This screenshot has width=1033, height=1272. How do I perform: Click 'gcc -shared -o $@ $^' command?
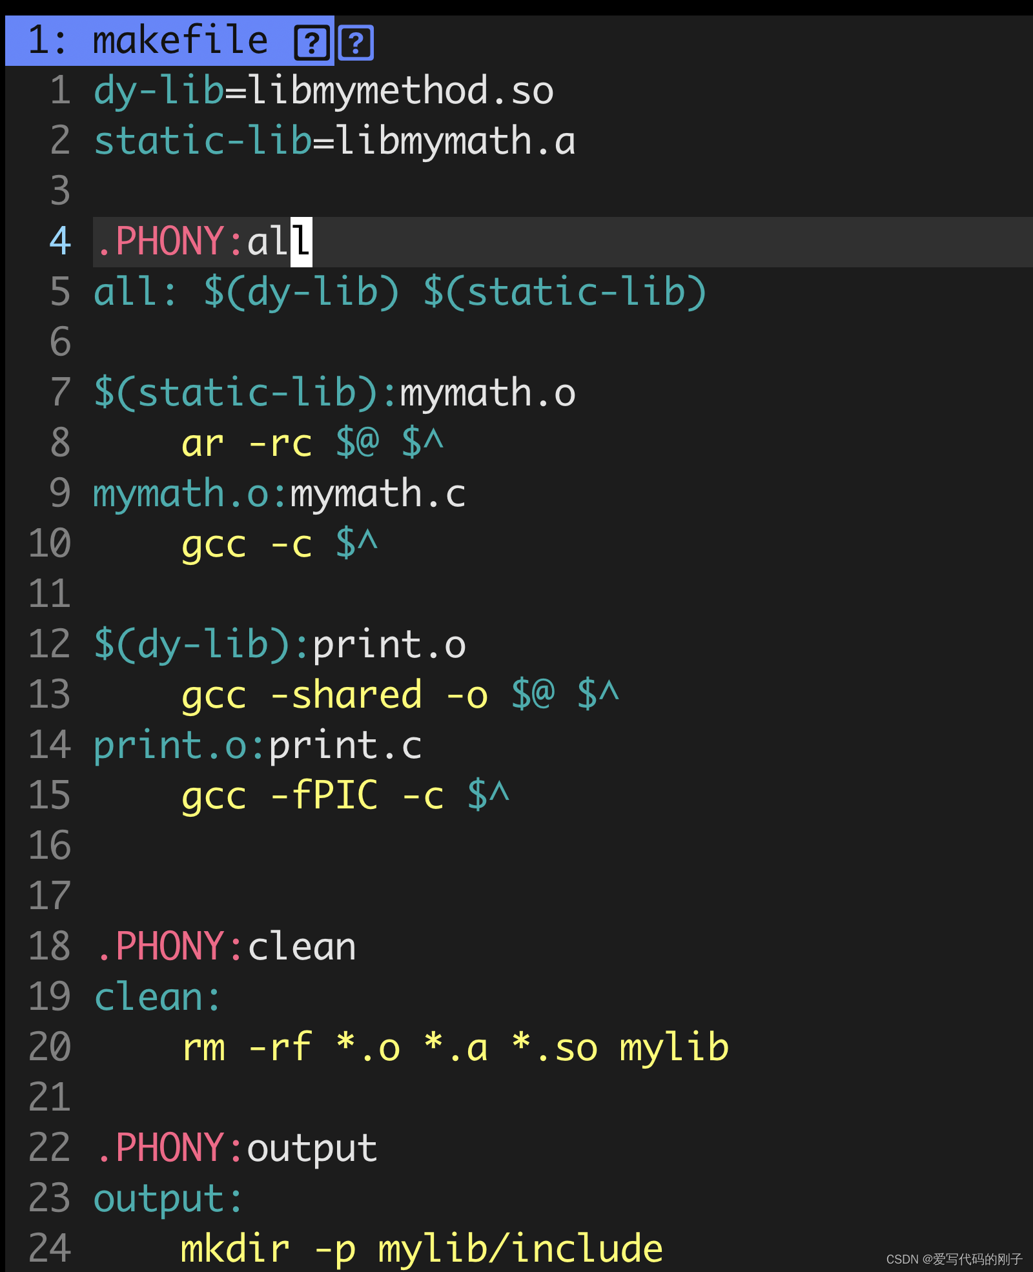point(400,695)
